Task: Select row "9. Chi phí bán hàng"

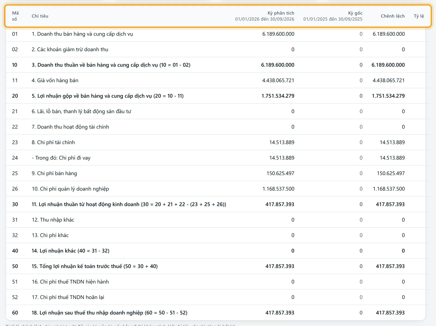Action: (216, 173)
